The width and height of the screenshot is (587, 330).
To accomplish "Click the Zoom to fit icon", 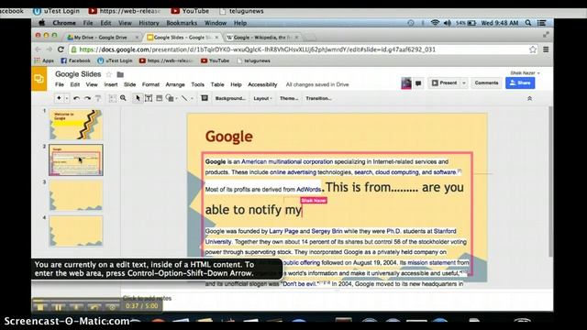I will pyautogui.click(x=112, y=98).
